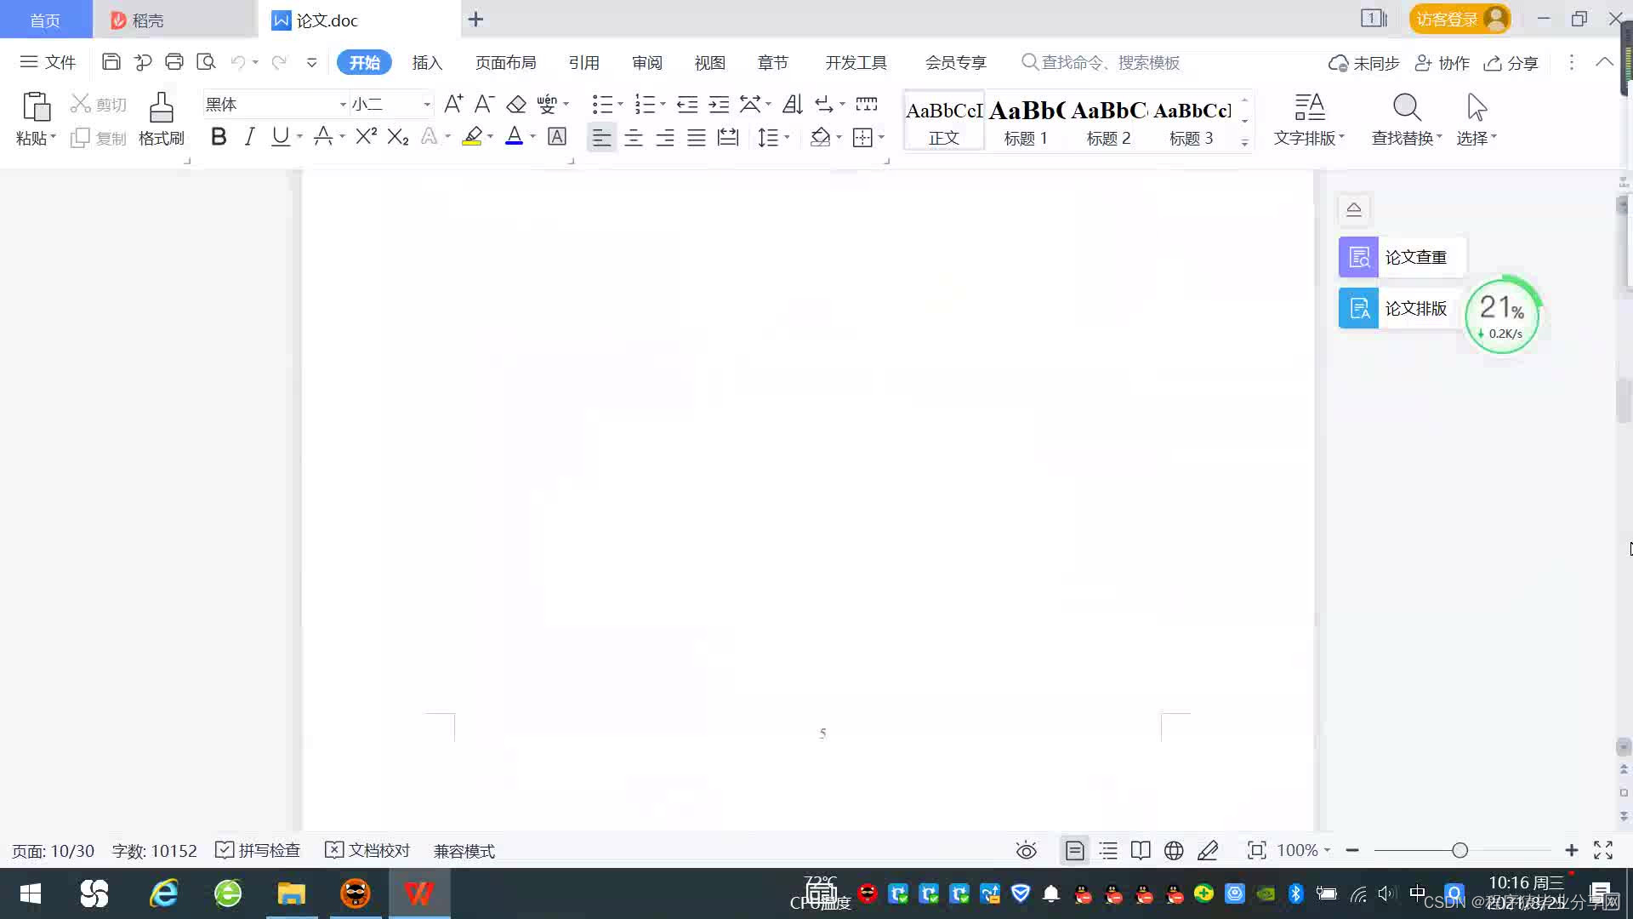Toggle 拼写检查 spell check

(x=258, y=850)
